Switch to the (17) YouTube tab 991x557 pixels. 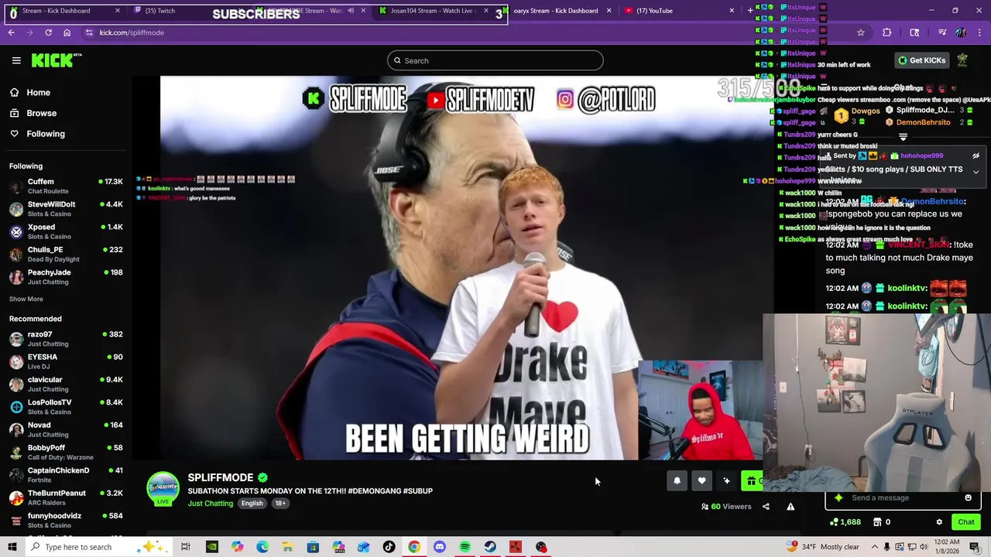tap(680, 11)
